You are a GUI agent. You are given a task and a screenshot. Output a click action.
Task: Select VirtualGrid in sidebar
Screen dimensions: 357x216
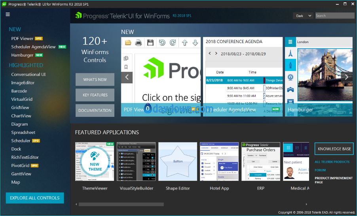click(22, 99)
